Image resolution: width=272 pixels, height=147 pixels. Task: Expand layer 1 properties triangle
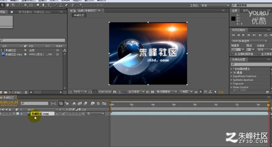tap(14, 113)
